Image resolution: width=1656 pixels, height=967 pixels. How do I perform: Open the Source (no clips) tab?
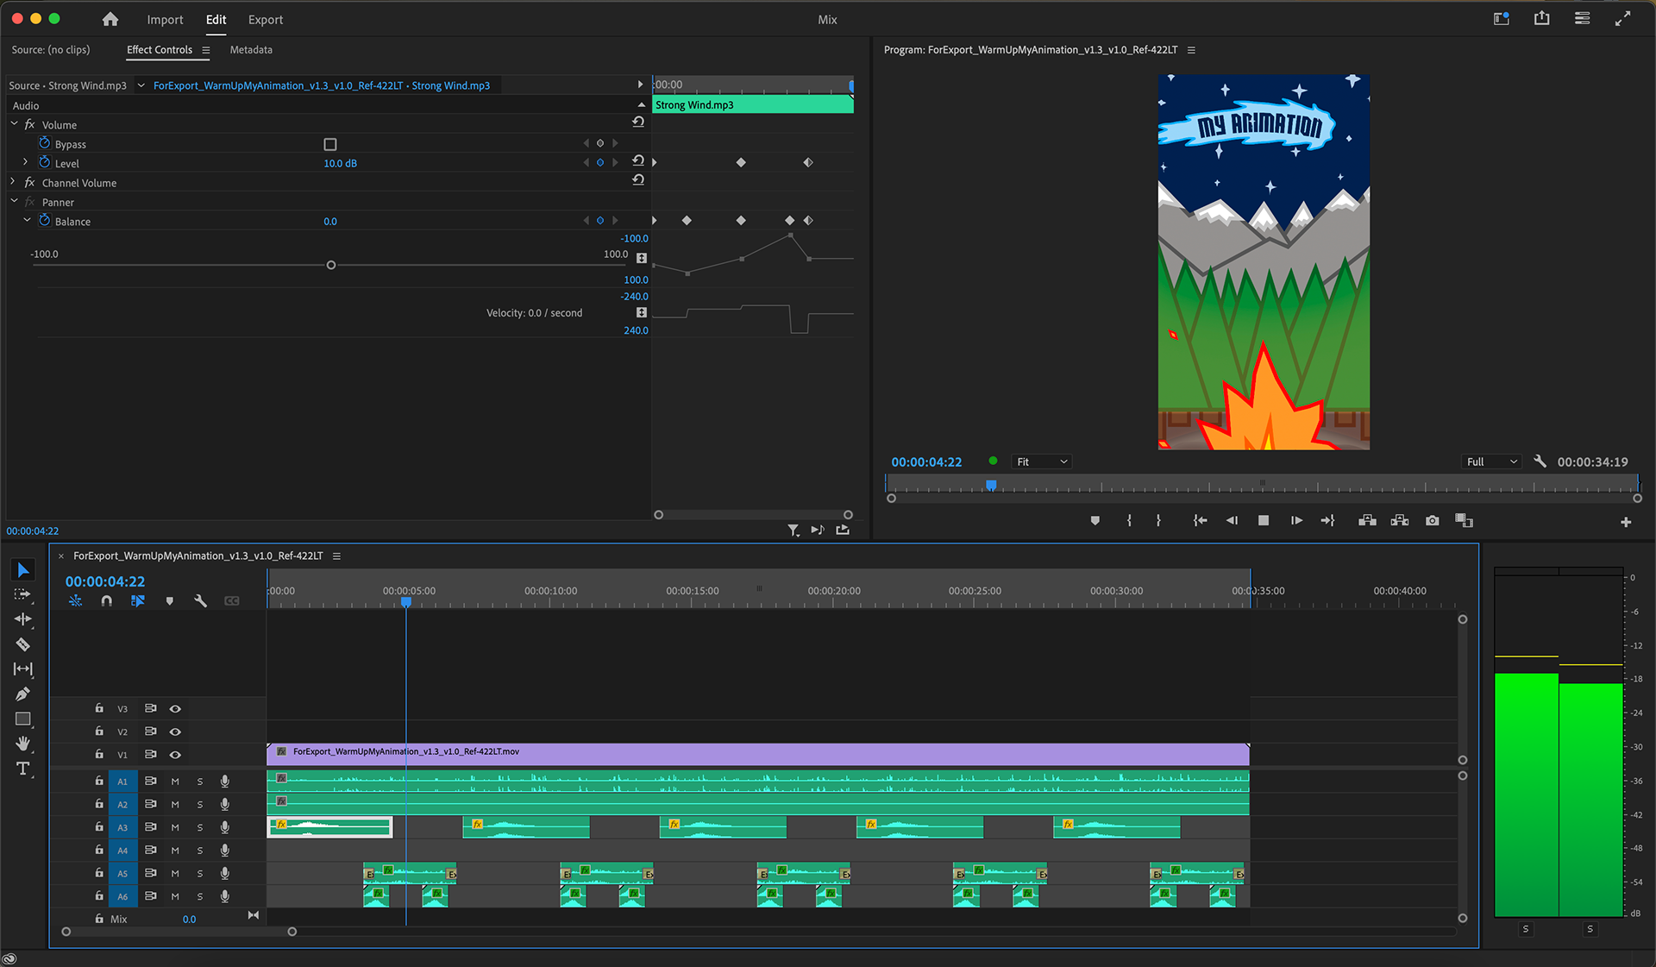coord(51,50)
